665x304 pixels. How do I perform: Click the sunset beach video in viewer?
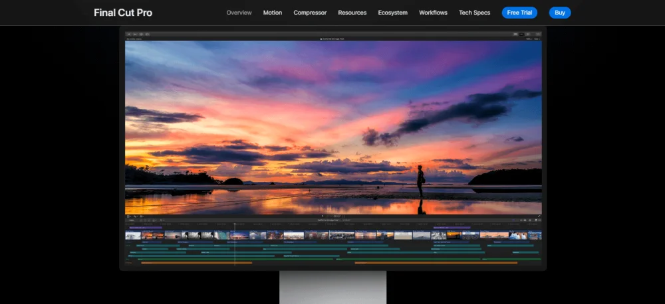pyautogui.click(x=333, y=126)
